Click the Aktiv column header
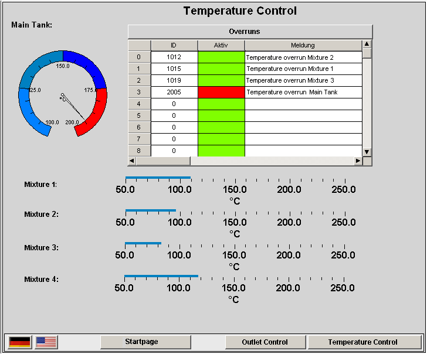Screen dimensions: 427x354 click(x=221, y=45)
